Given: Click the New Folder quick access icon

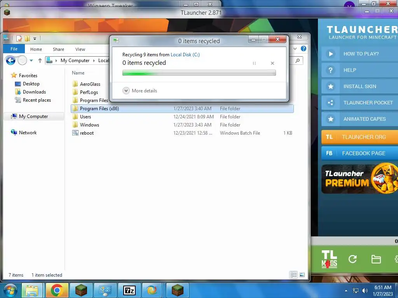Looking at the screenshot, I should (27, 38).
